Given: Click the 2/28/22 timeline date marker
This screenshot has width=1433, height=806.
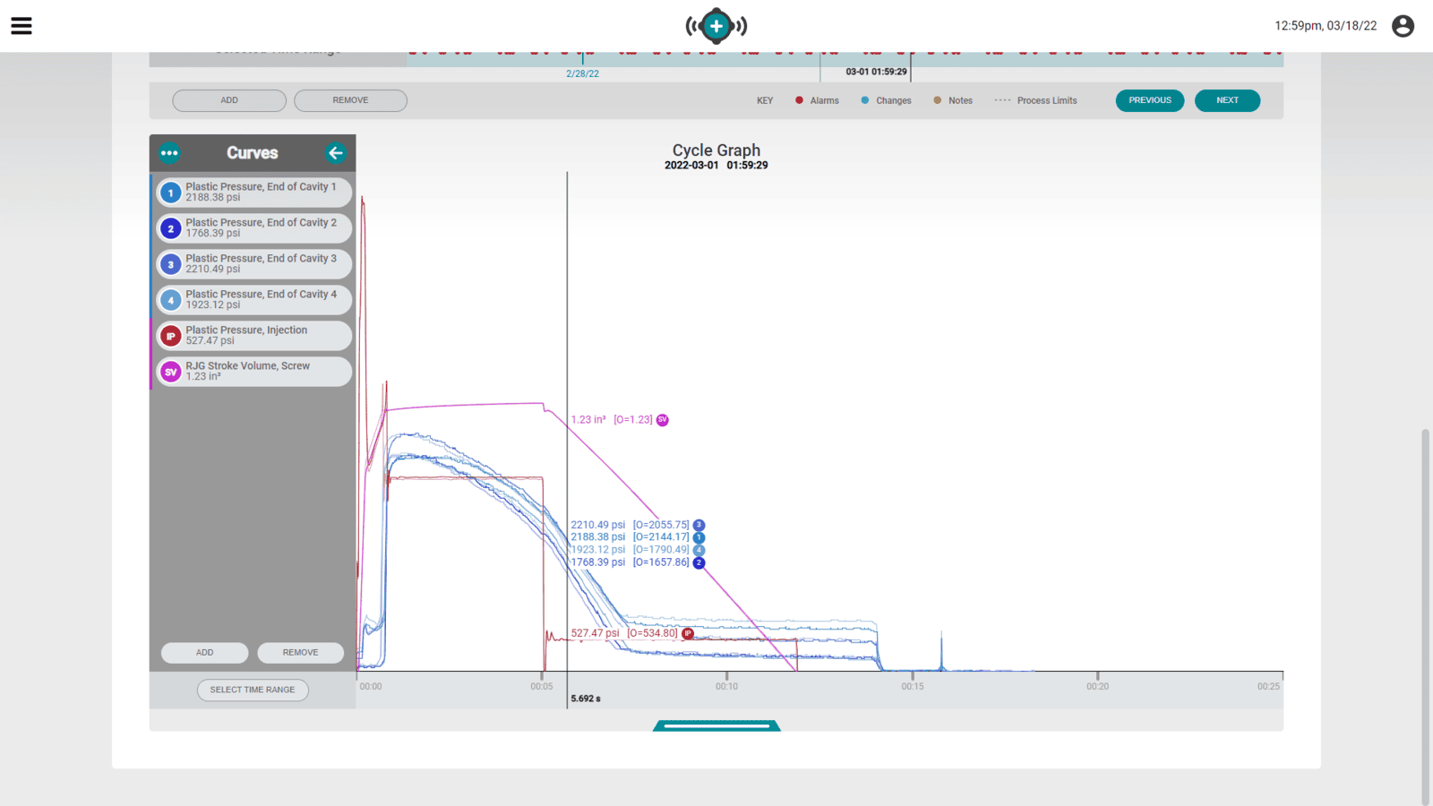Looking at the screenshot, I should (x=582, y=73).
